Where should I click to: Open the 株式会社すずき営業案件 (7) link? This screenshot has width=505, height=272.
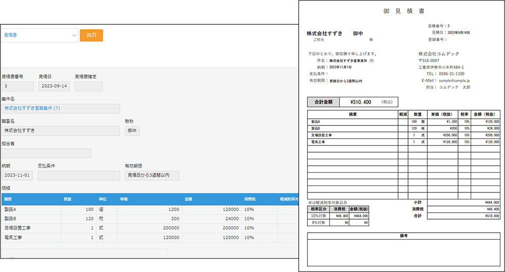point(32,108)
